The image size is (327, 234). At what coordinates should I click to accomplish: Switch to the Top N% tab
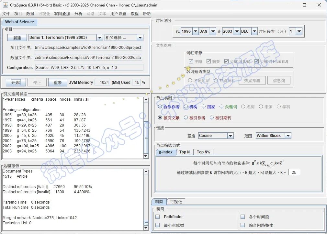(x=203, y=152)
